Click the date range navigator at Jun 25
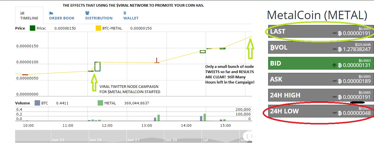This screenshot has width=374, height=143. point(95,140)
